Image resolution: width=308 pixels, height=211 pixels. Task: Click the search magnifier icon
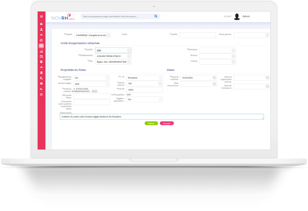point(156,16)
